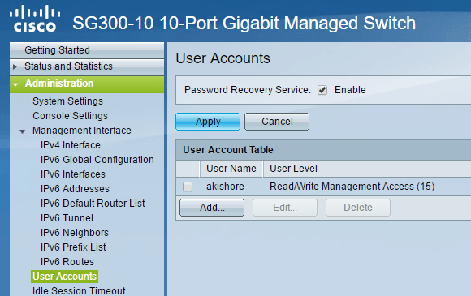Click the Cisco logo

coord(35,19)
